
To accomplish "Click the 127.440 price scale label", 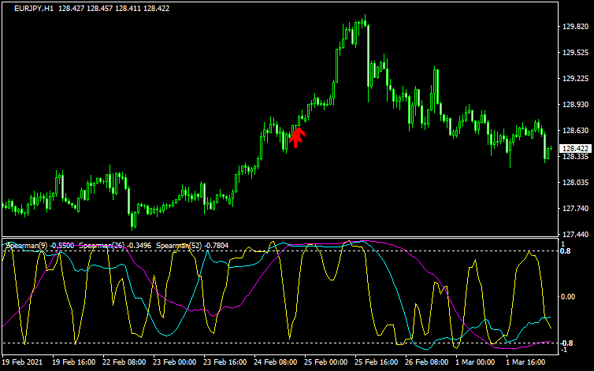I will (575, 235).
